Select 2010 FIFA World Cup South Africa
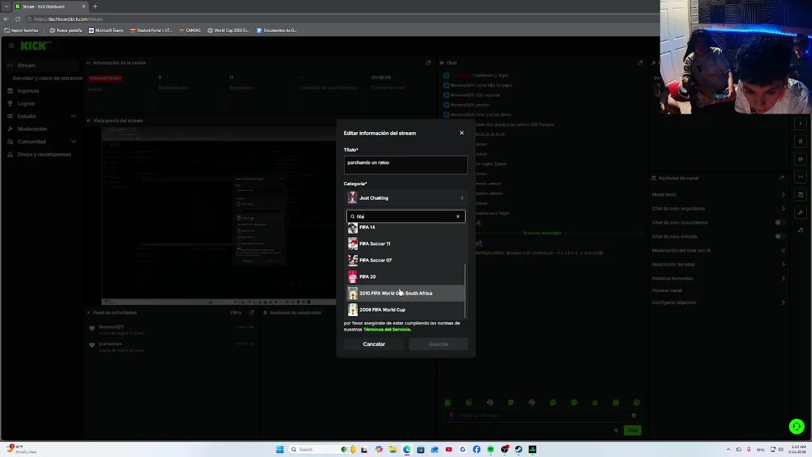 (406, 293)
